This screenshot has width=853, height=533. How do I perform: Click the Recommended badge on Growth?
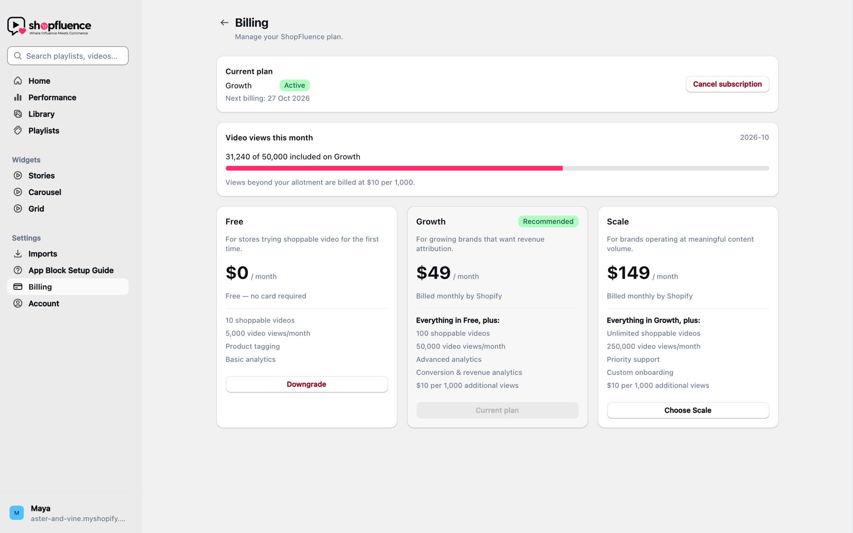tap(548, 221)
